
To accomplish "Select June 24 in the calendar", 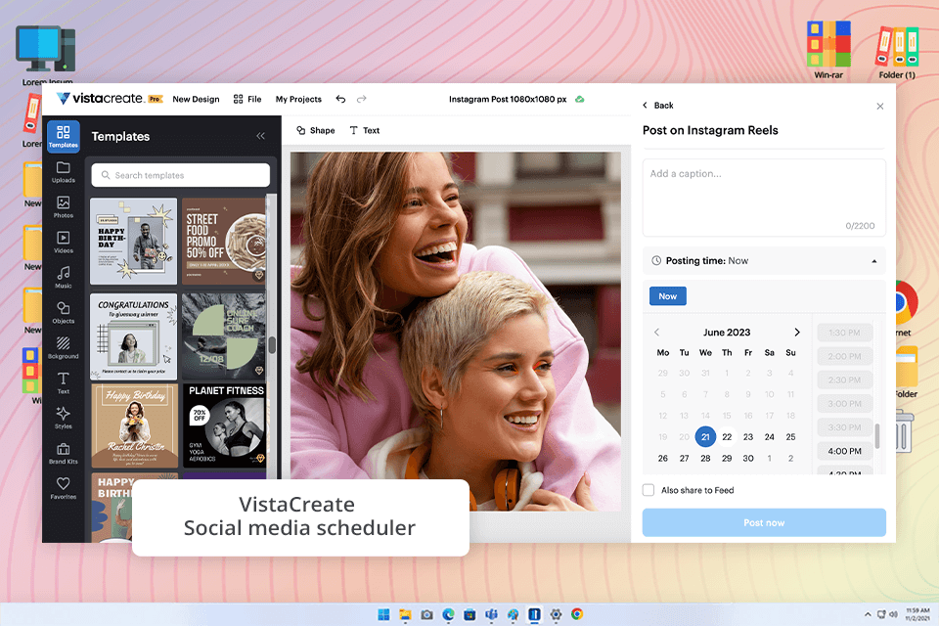I will 770,436.
